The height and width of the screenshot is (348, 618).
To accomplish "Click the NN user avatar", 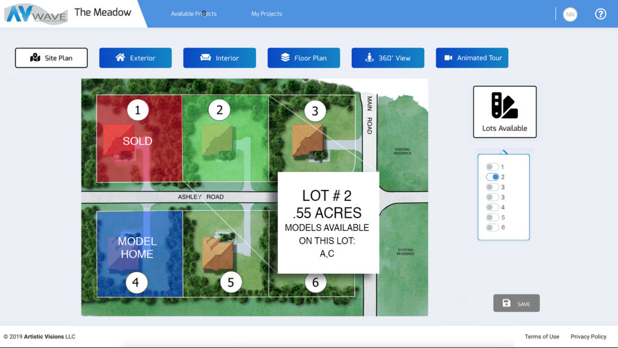I will pos(570,14).
